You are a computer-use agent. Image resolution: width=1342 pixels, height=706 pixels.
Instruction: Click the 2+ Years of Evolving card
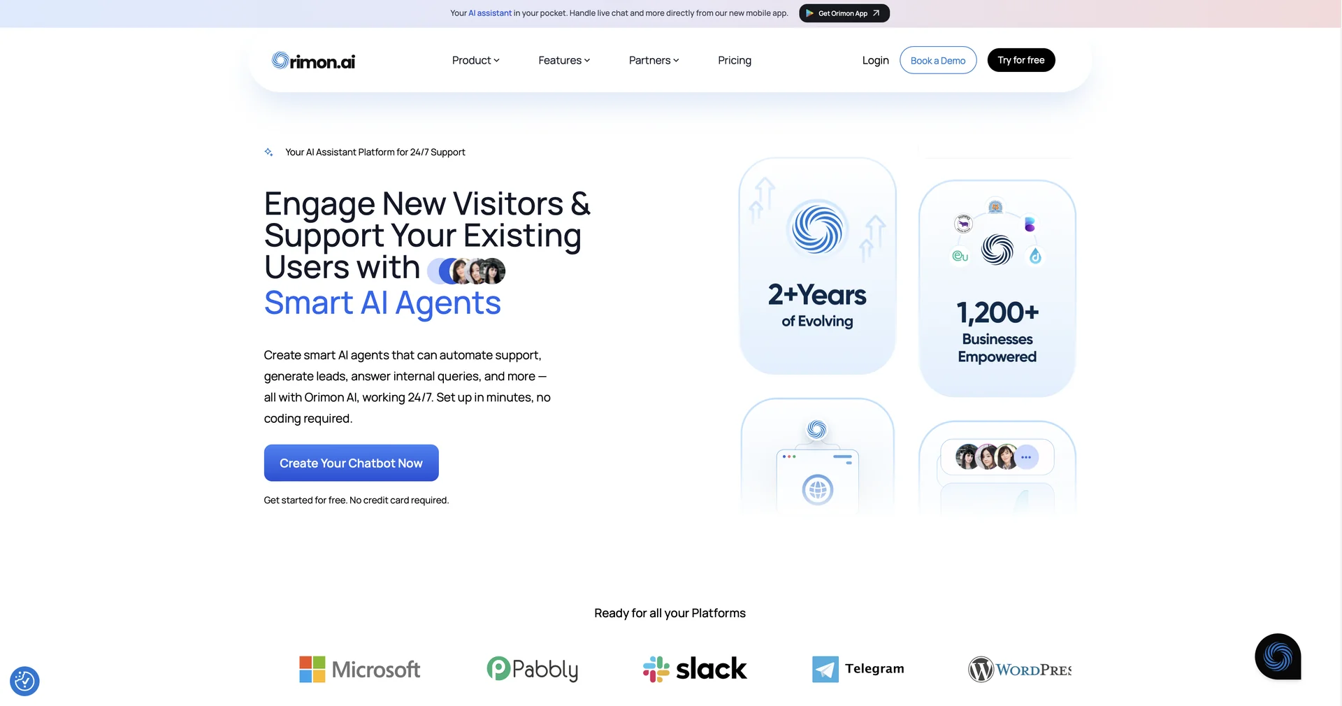[817, 266]
